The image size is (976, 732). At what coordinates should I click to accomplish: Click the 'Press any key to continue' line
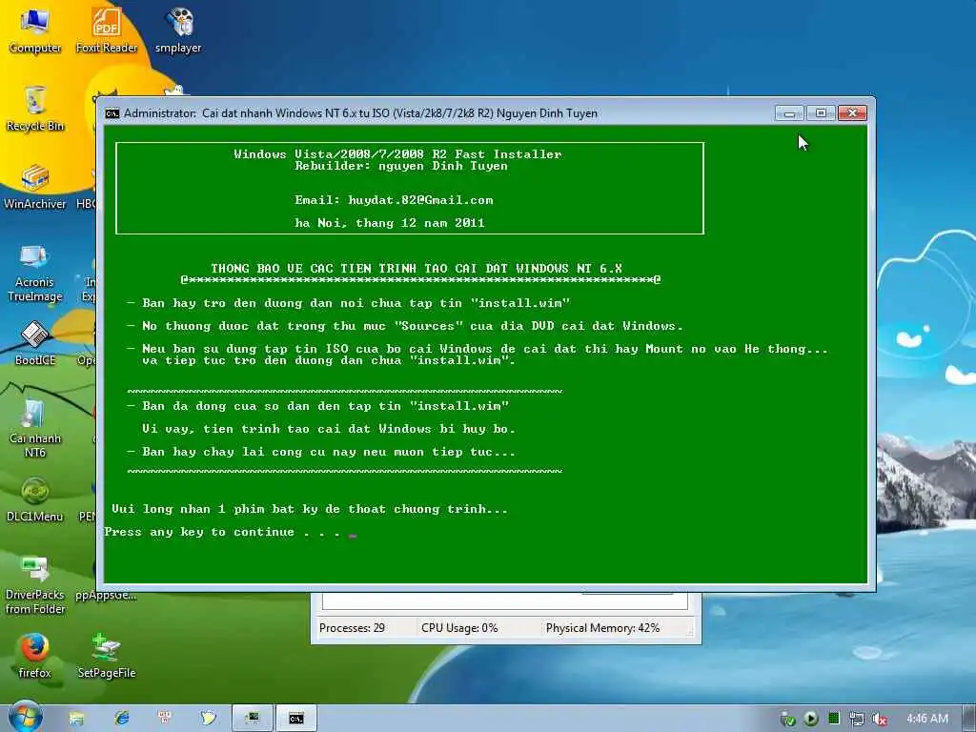[x=222, y=532]
